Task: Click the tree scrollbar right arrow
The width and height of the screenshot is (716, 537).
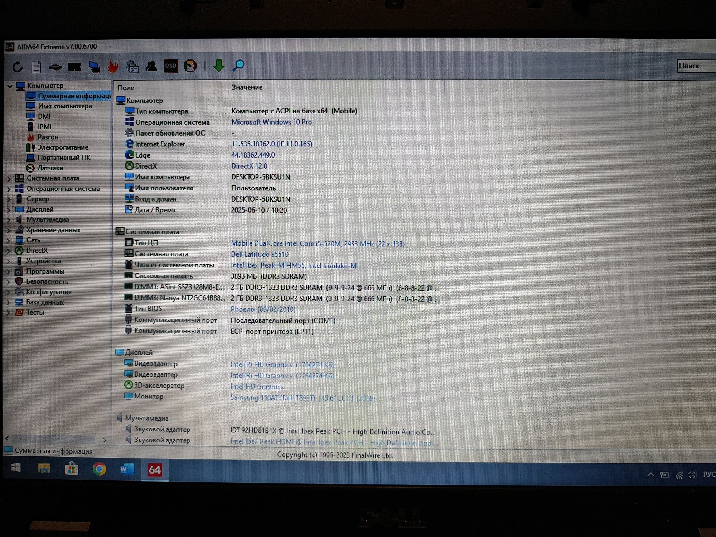Action: pyautogui.click(x=105, y=440)
